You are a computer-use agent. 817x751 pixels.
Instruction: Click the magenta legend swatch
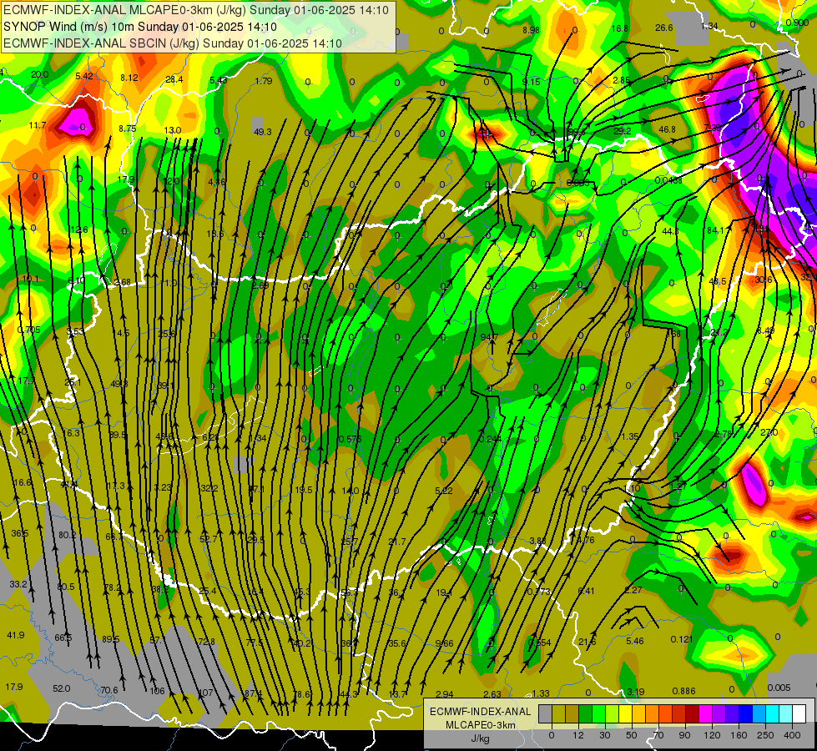click(705, 713)
